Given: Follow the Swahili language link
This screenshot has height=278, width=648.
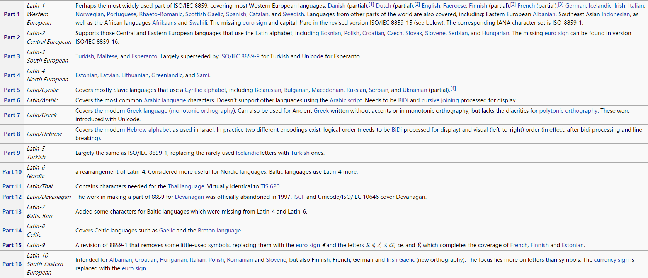Looking at the screenshot, I should [x=198, y=23].
